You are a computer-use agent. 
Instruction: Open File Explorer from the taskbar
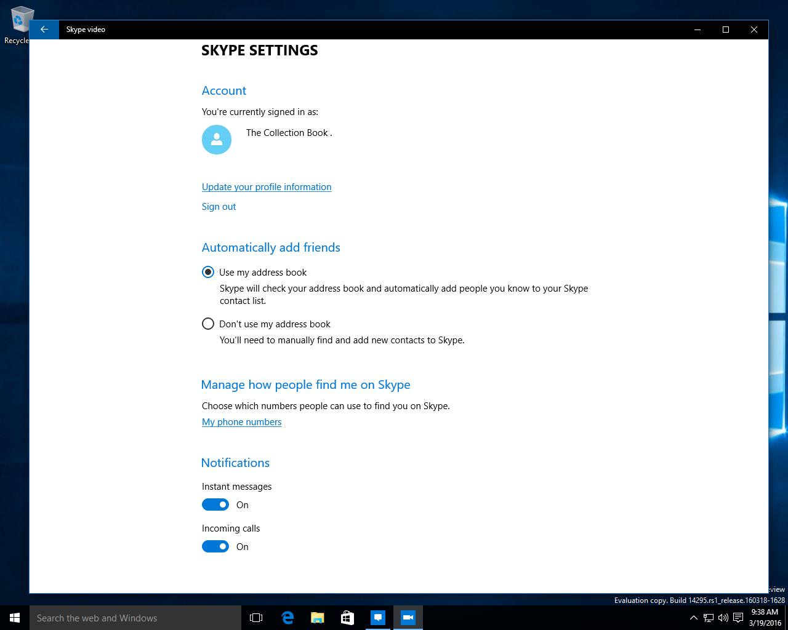point(318,618)
